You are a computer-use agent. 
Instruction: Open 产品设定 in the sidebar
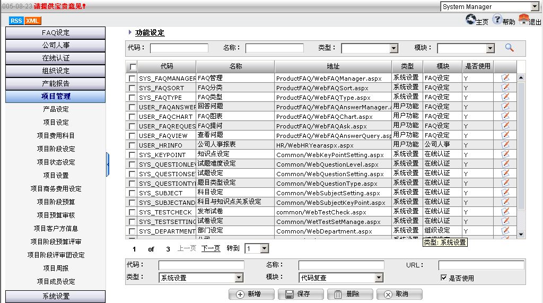[x=56, y=109]
